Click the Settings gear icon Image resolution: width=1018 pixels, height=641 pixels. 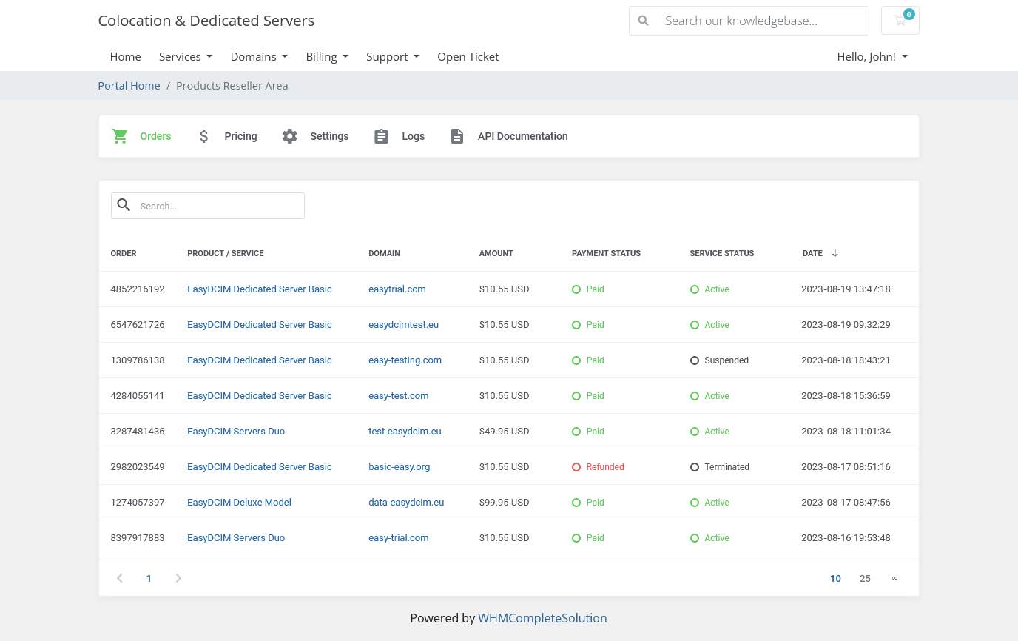pos(290,136)
